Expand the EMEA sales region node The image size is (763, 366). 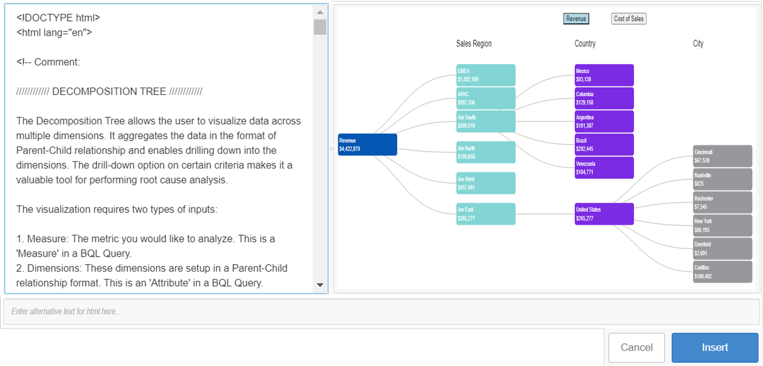tap(486, 75)
